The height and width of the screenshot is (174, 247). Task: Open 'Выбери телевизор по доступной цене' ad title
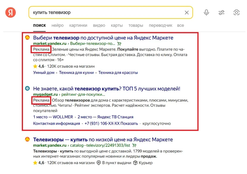(103, 38)
